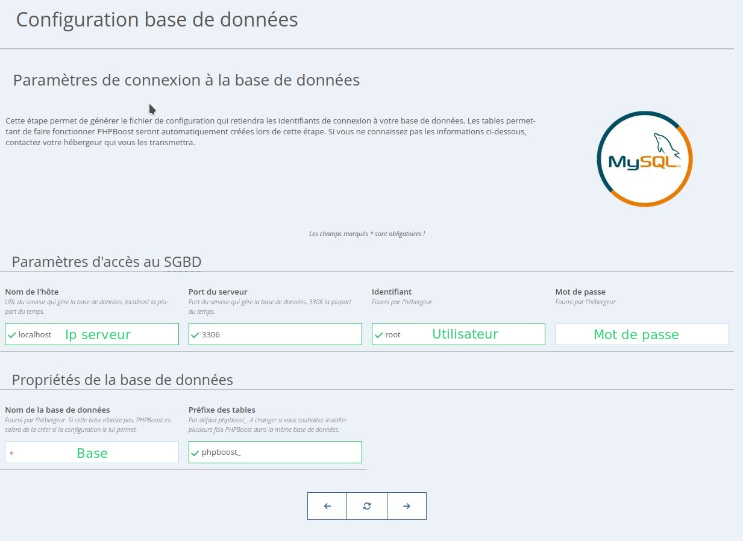
Task: Click the Propriétés de la base de données heading
Action: click(x=122, y=380)
